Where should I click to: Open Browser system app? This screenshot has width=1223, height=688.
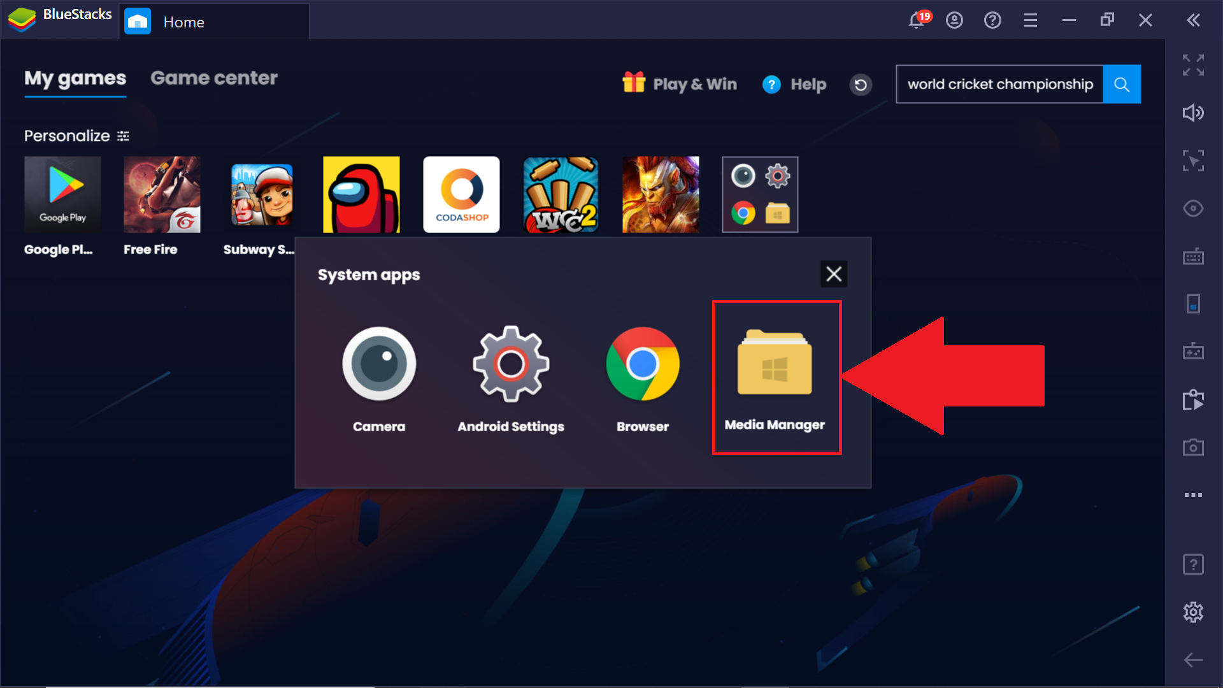[641, 376]
